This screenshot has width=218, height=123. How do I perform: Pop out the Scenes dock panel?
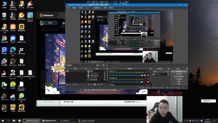pos(86,69)
